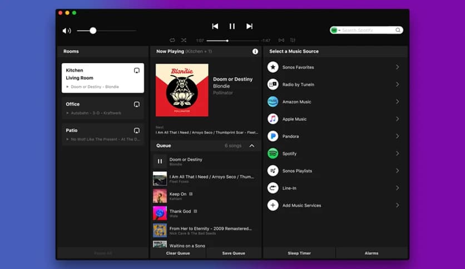Expand Spotify chevron
Screen dimensions: 465x269
(397, 153)
